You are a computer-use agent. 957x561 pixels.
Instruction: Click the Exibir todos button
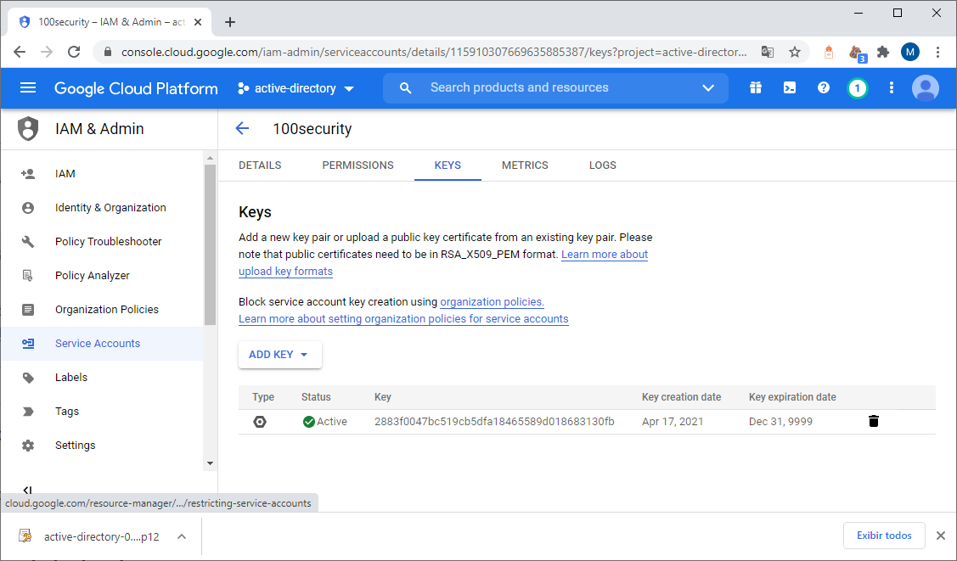pyautogui.click(x=884, y=536)
